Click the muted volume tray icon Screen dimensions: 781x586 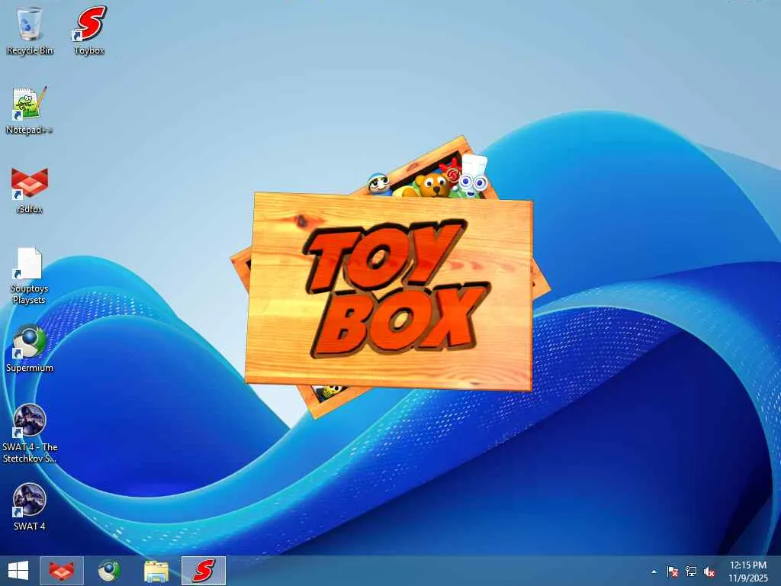709,572
